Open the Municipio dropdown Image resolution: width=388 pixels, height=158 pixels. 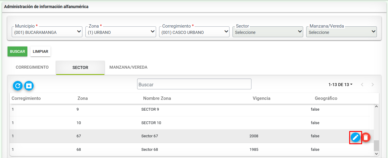[47, 31]
